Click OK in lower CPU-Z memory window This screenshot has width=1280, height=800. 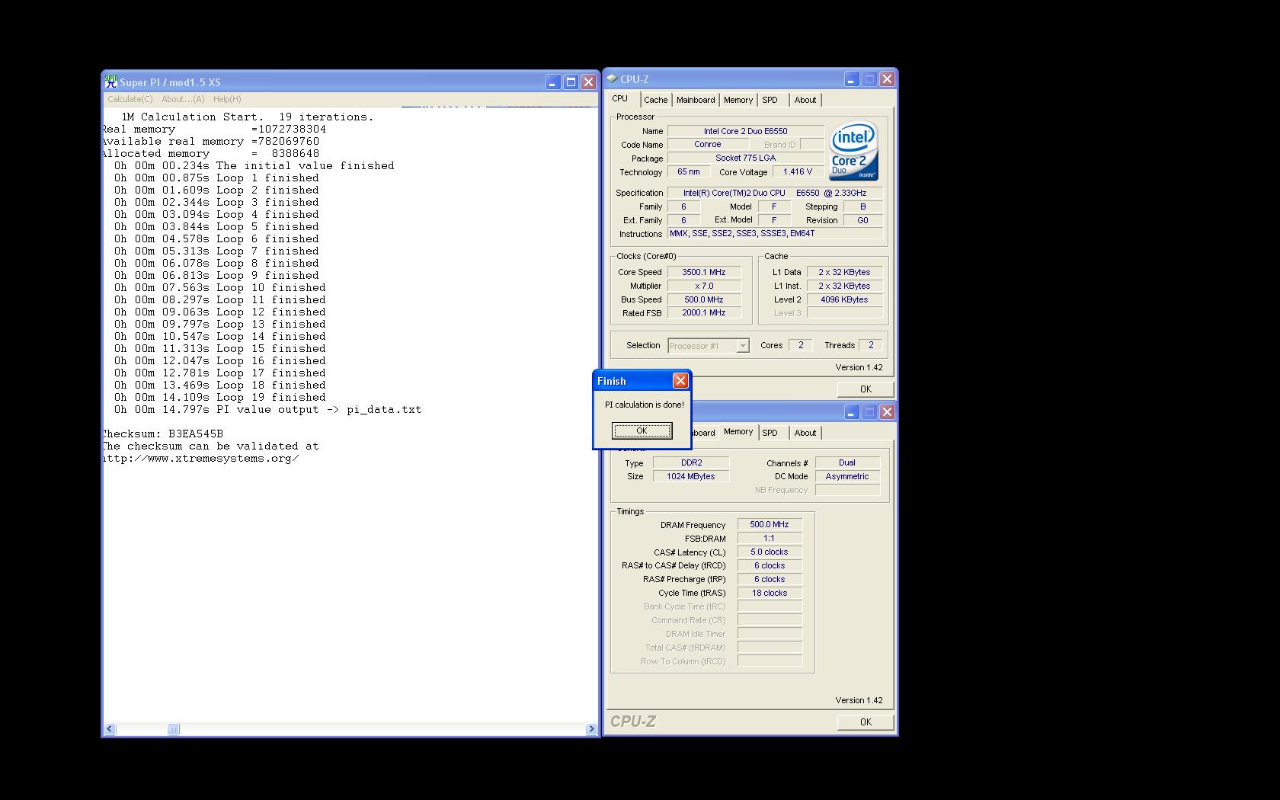866,722
